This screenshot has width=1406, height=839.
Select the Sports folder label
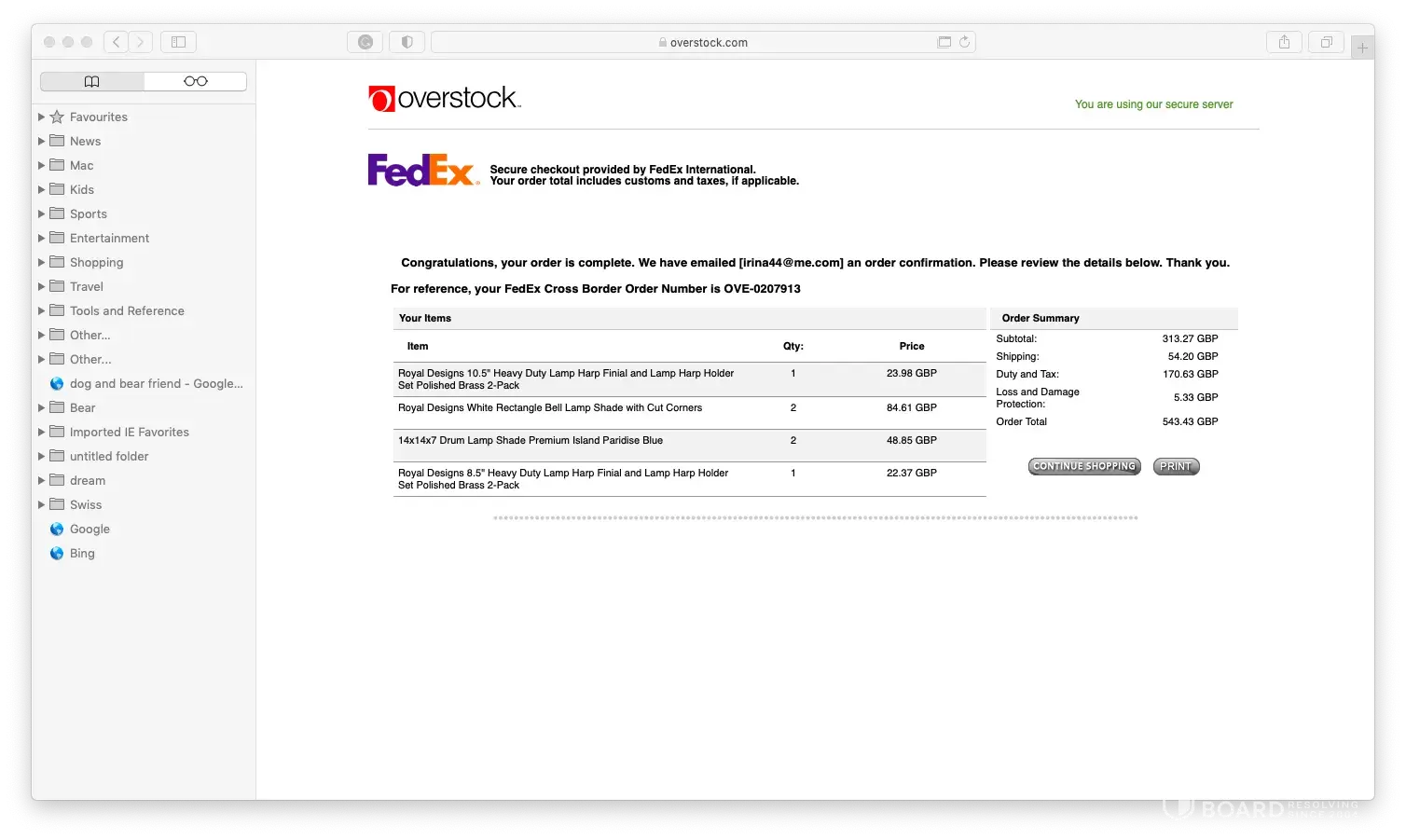89,213
